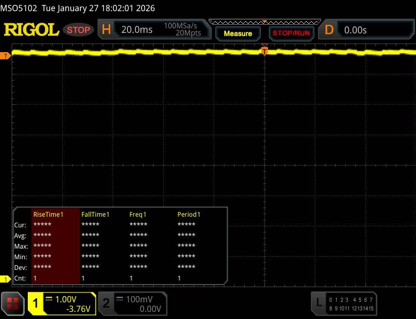
Task: Open the 100MSa/s 20Mpts memory depth setting
Action: pyautogui.click(x=182, y=30)
